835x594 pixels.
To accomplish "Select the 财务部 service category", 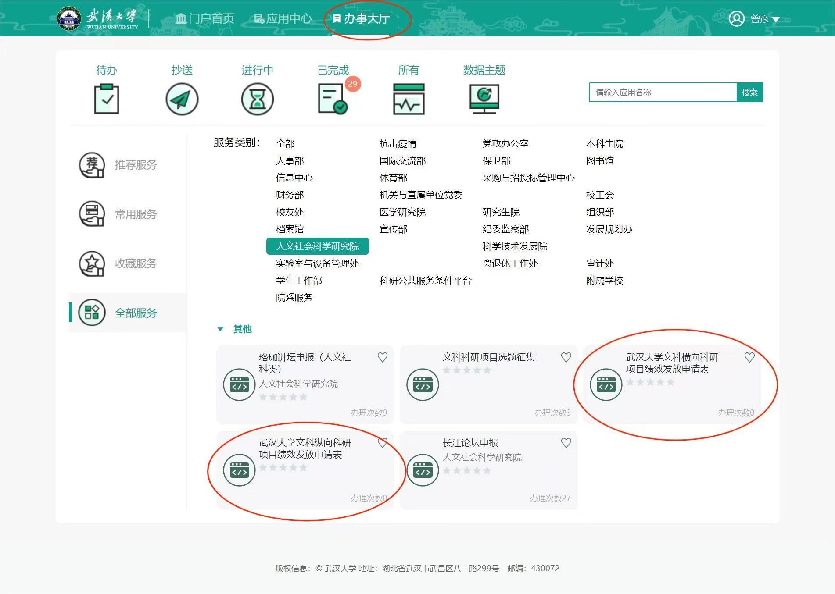I will 290,195.
